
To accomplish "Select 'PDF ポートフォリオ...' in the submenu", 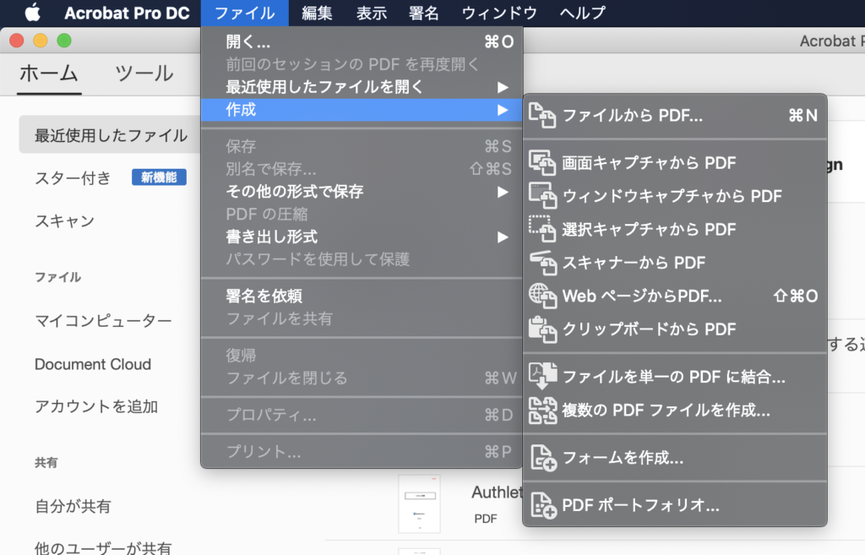I will coord(675,505).
